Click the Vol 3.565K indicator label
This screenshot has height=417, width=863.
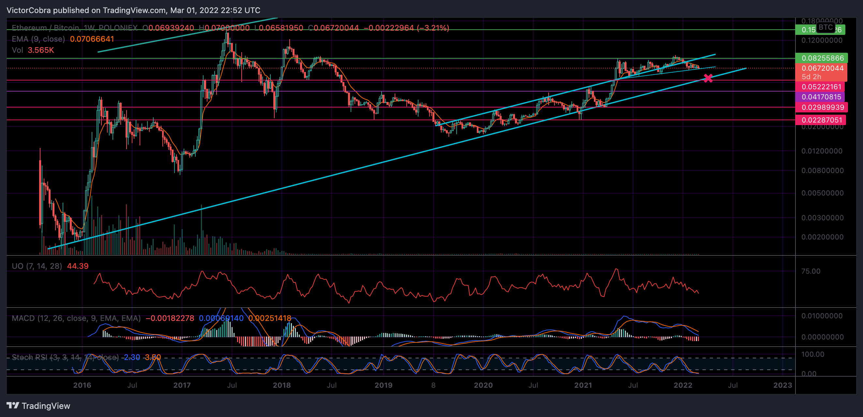coord(33,50)
